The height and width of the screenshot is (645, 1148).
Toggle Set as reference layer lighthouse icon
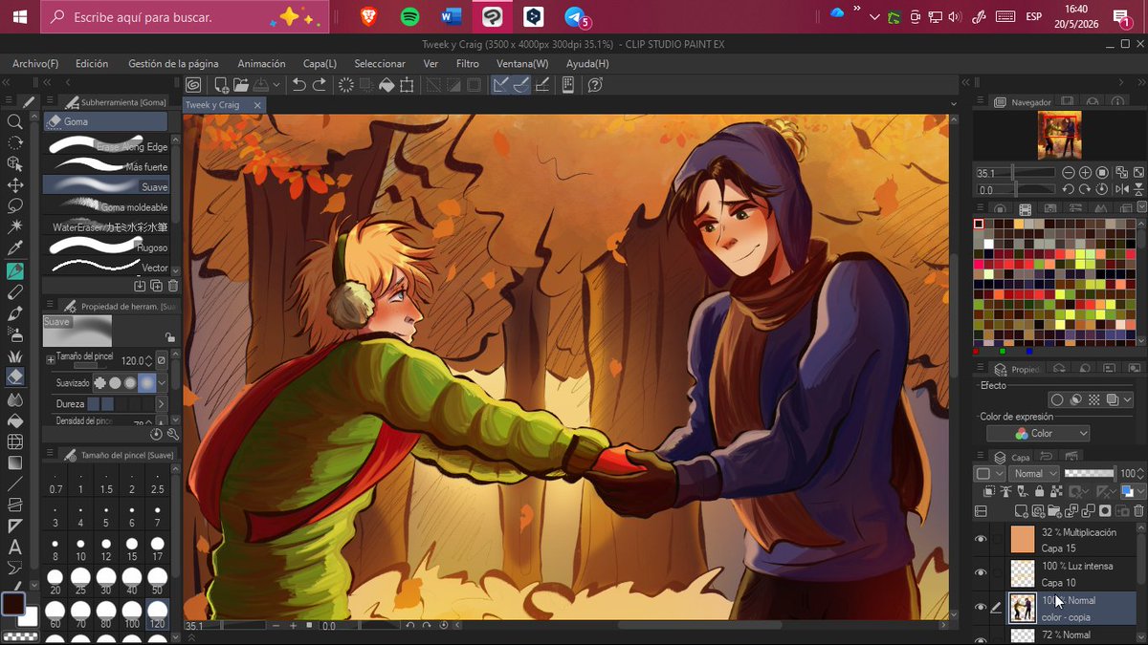point(1004,492)
